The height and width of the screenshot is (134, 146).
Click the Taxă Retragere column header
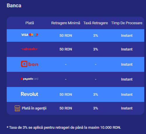96,23
